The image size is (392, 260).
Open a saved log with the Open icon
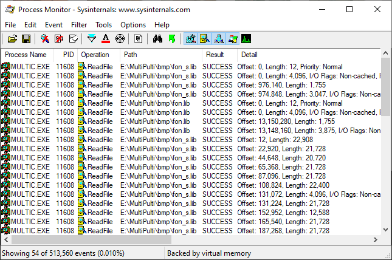[12, 39]
